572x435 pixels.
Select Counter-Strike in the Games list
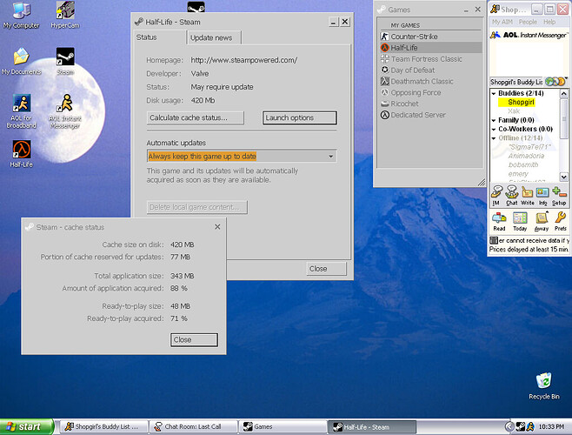[430, 37]
